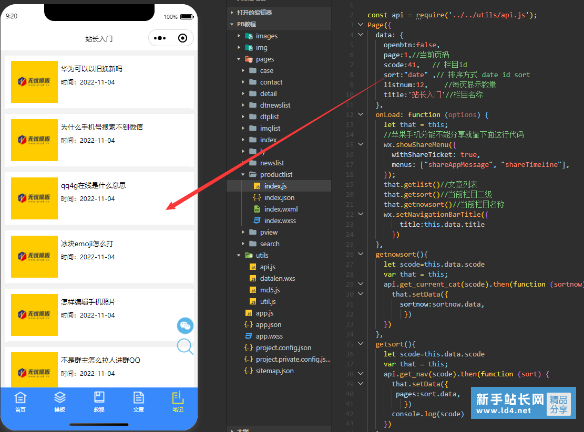This screenshot has width=584, height=432.
Task: Click the mini program close circle button
Action: (182, 38)
